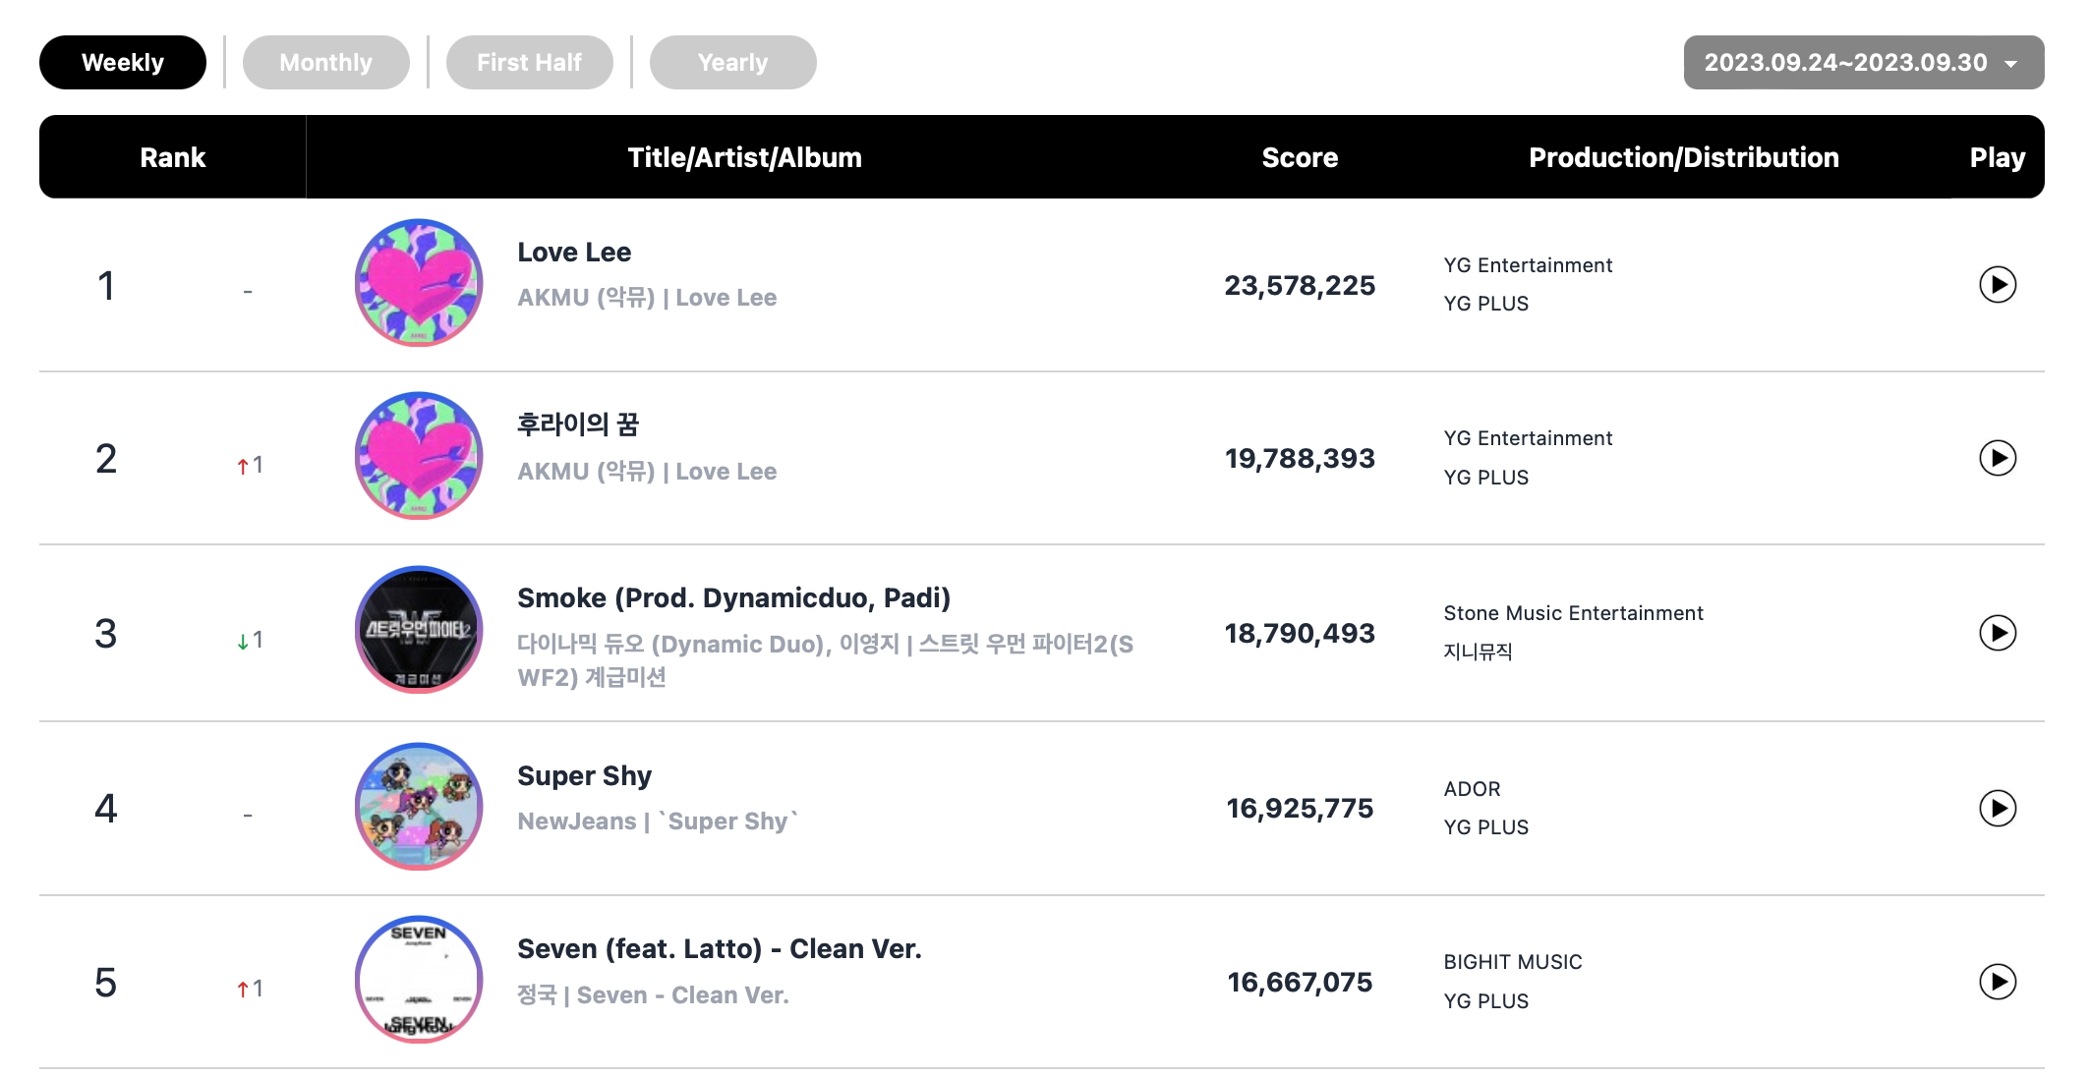Open the week date range dropdown
Image resolution: width=2091 pixels, height=1077 pixels.
[x=1863, y=63]
